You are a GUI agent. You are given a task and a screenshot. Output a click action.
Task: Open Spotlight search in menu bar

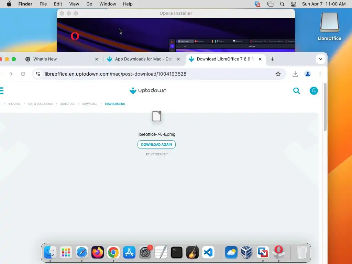[x=282, y=4]
